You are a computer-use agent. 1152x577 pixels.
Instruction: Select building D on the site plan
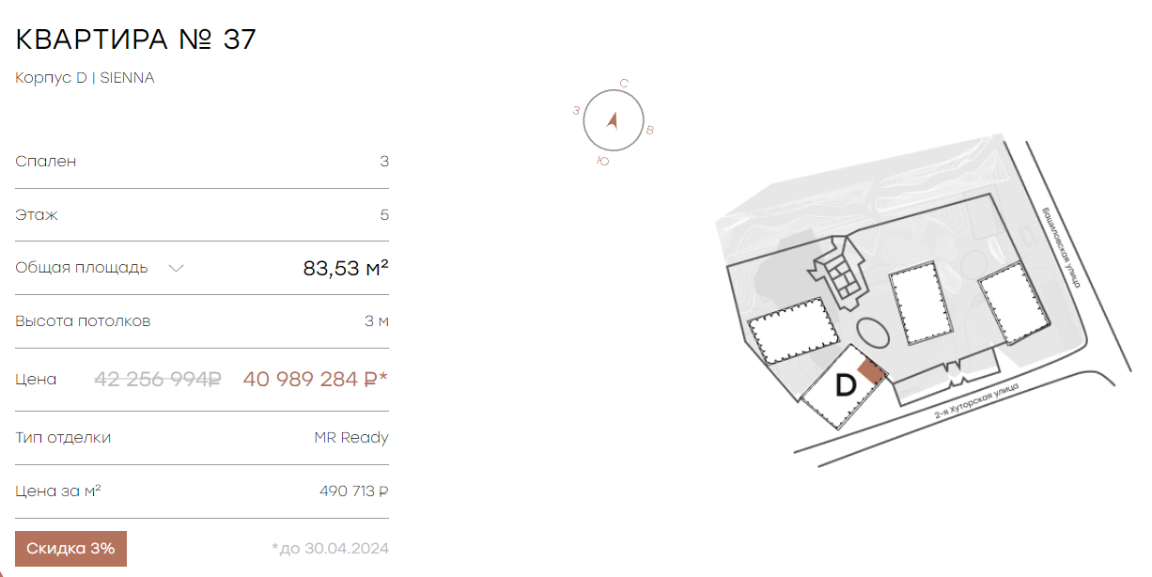(845, 386)
